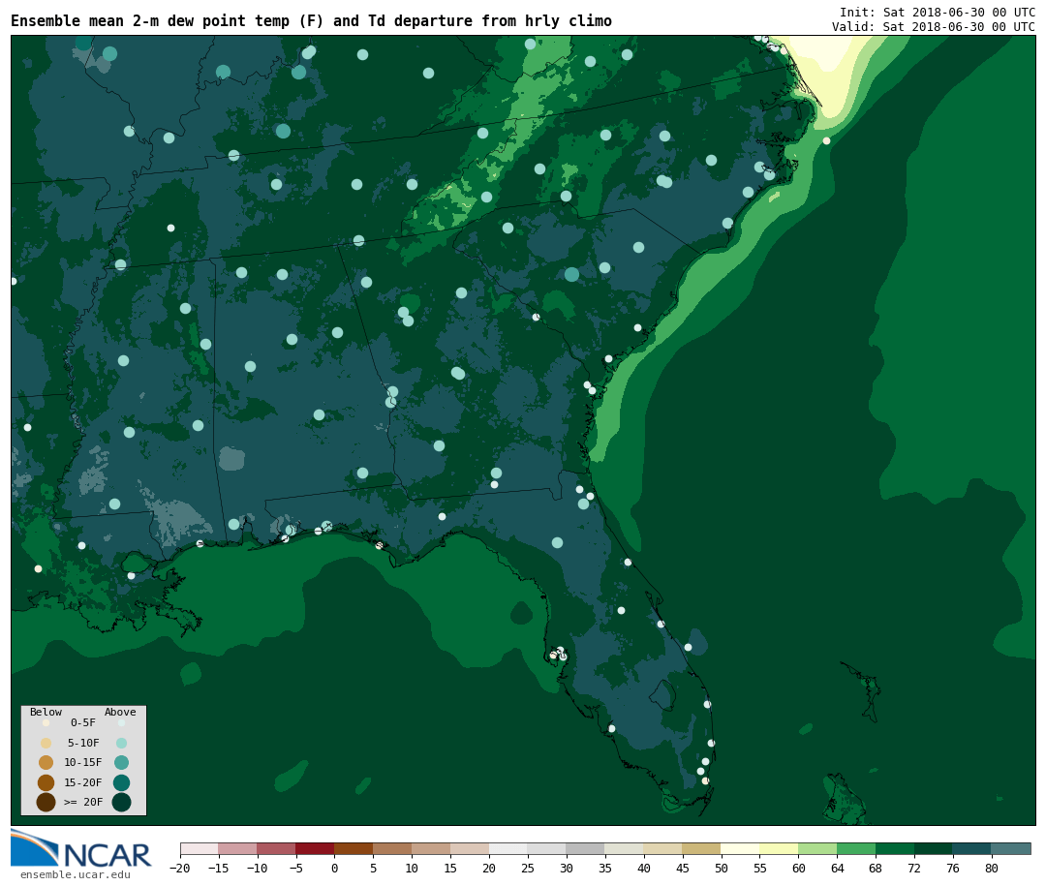1046x886 pixels.
Task: Select the Below >= 20F legend circle
Action: click(46, 802)
